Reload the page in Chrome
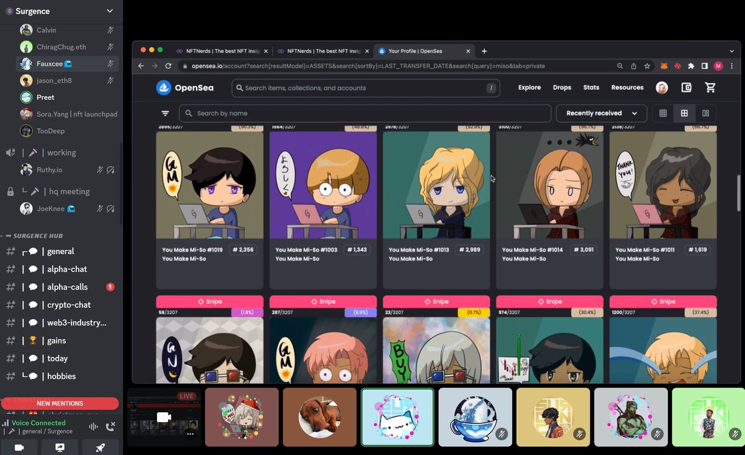 168,66
